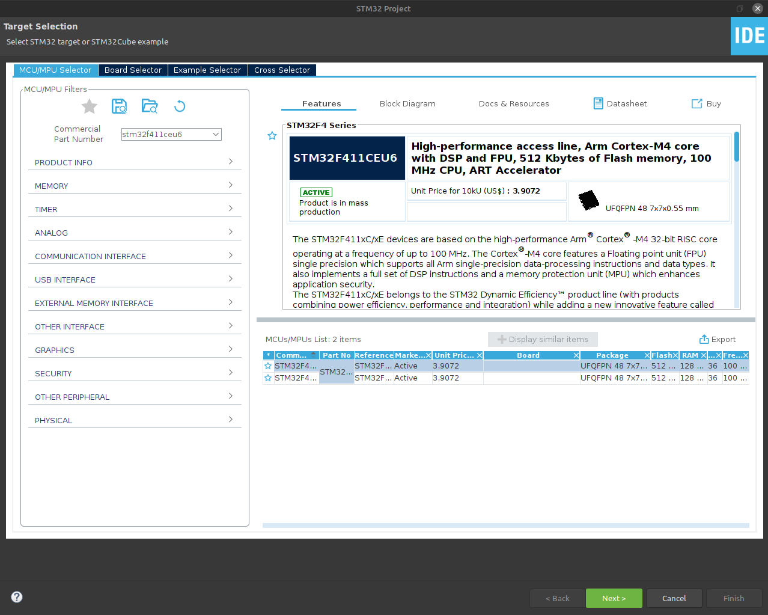Show favorite MCUs with the star filter icon
Screen dimensions: 768x615
pyautogui.click(x=90, y=106)
